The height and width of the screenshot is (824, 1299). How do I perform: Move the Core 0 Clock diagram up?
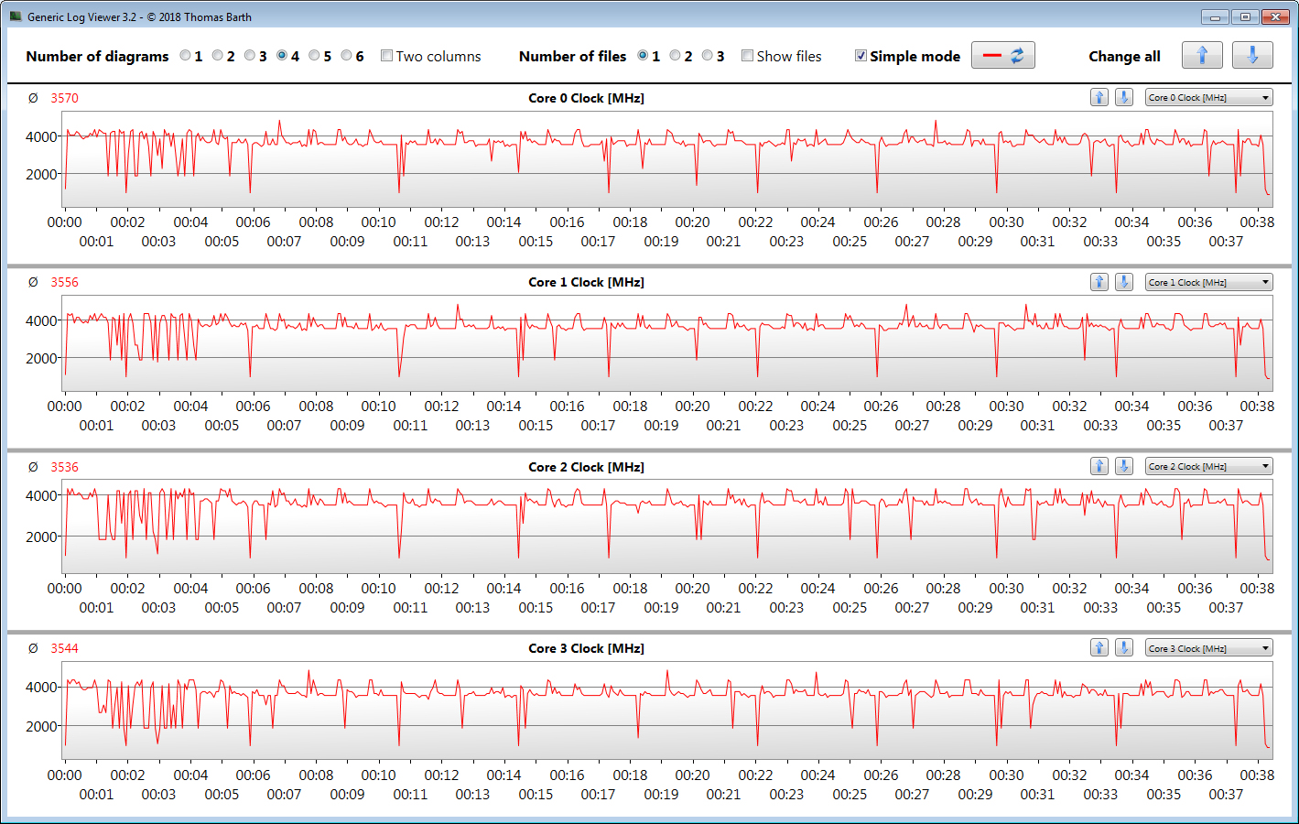click(x=1099, y=97)
